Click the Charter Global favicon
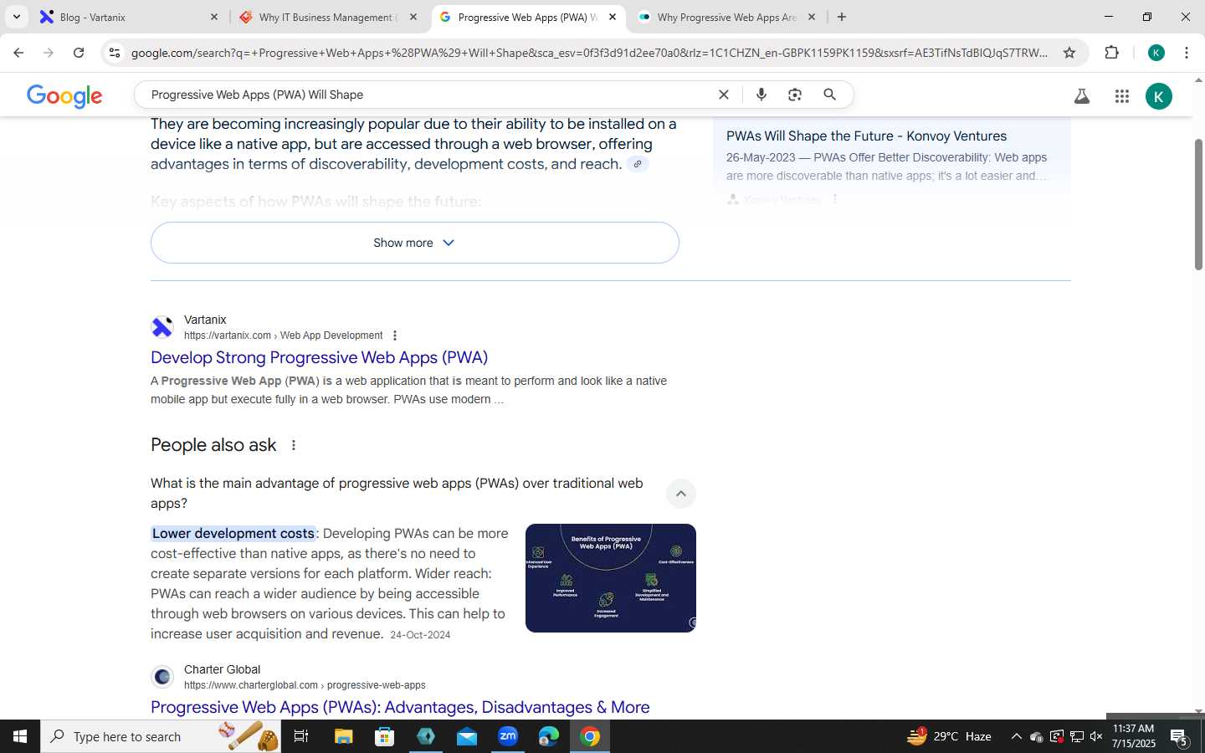The height and width of the screenshot is (753, 1205). coord(162,677)
